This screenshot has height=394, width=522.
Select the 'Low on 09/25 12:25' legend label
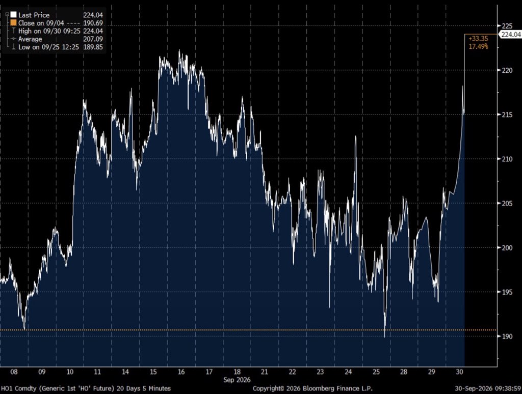click(48, 47)
